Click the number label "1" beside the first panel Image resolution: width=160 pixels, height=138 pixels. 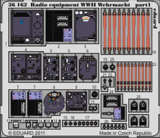[6, 44]
